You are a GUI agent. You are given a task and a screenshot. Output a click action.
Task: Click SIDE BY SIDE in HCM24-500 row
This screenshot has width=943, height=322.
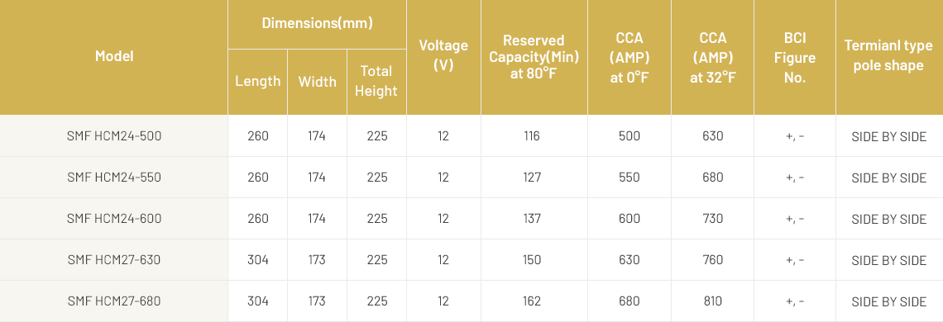coord(889,136)
